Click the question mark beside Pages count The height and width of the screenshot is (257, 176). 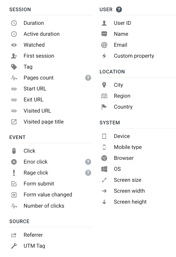coord(88,78)
